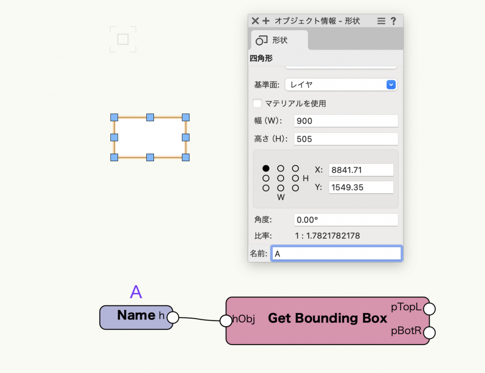Enable the マテリアルを使用 checkbox
485x373 pixels.
click(x=257, y=104)
